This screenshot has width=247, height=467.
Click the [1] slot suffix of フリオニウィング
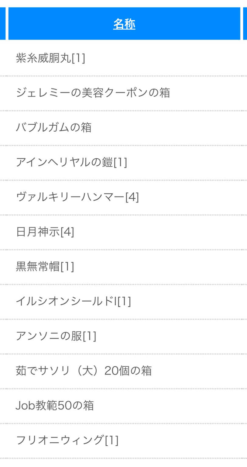click(x=112, y=440)
